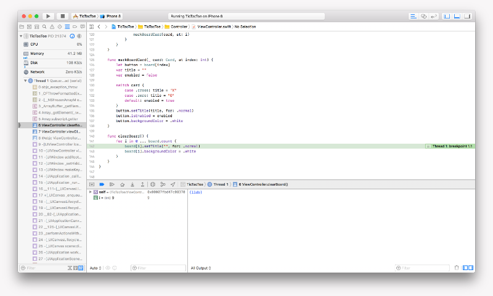493x296 pixels.
Task: Select the Memory gauge
Action: (x=52, y=54)
